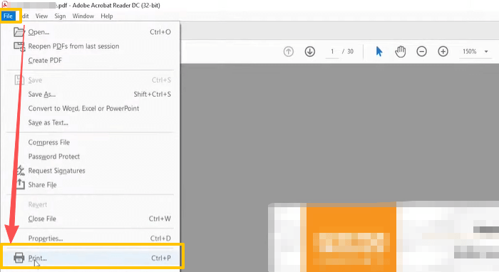Activate the hand pan tool
499x272 pixels.
click(401, 51)
